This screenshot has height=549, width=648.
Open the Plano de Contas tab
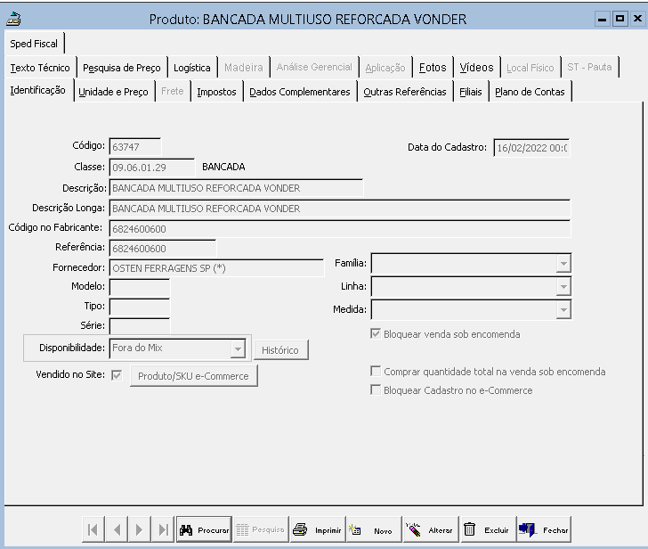(530, 92)
